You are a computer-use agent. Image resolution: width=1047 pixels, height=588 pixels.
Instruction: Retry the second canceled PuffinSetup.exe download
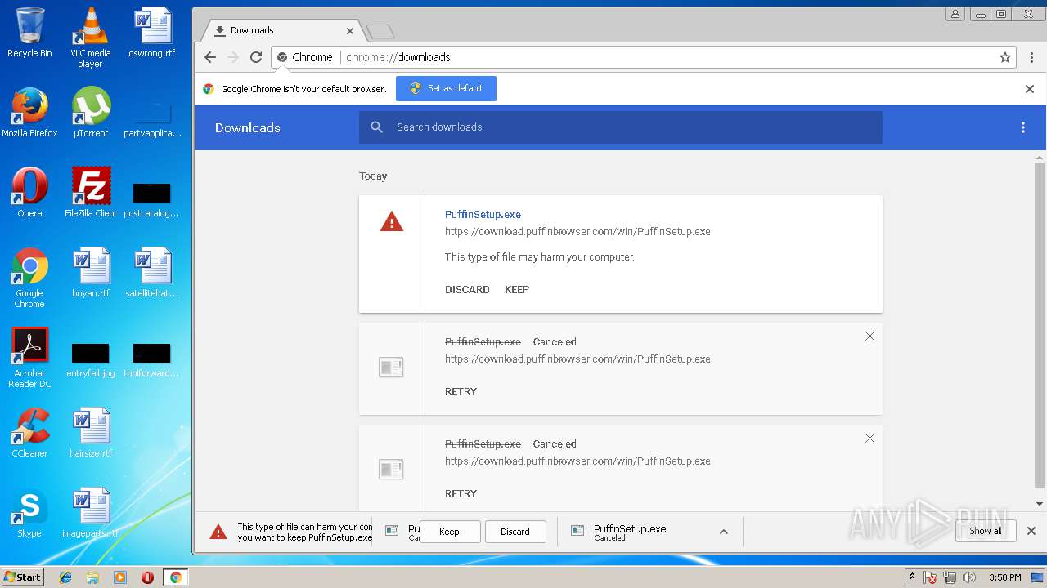[461, 494]
